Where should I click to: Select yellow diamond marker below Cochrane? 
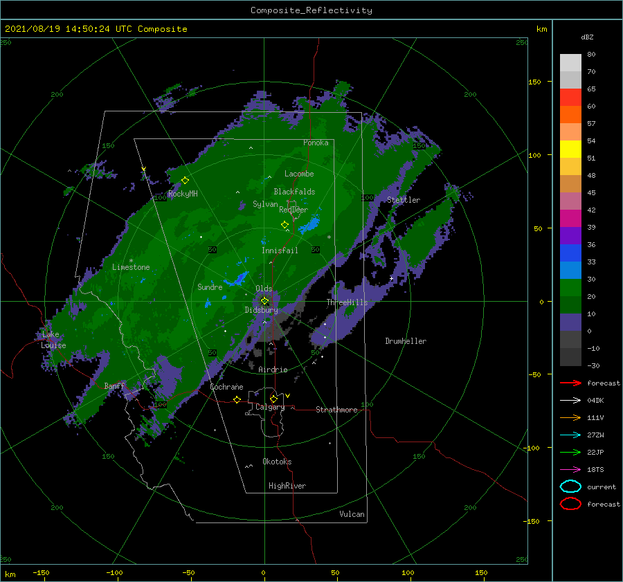[237, 399]
